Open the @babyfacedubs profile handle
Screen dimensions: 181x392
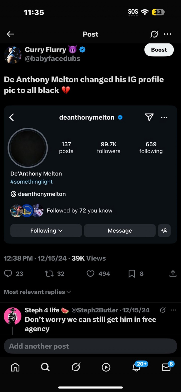point(52,59)
